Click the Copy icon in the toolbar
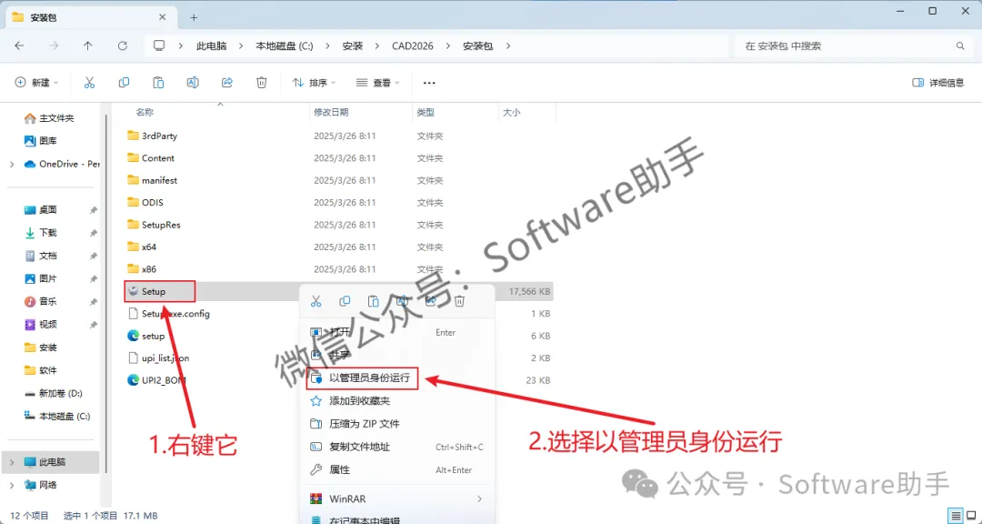Image resolution: width=982 pixels, height=524 pixels. pyautogui.click(x=124, y=82)
